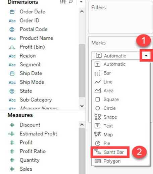Select Gantt Bar mark type
Screen dimensions: 153x174
coord(110,152)
